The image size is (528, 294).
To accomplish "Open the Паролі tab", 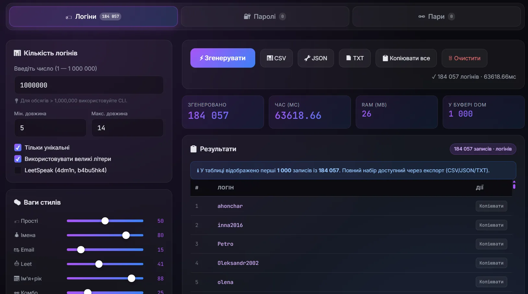I will tap(265, 17).
